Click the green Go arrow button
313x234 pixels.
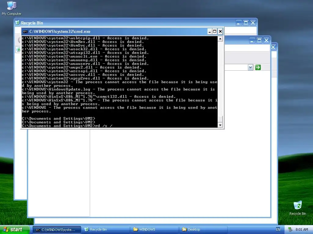(x=258, y=67)
